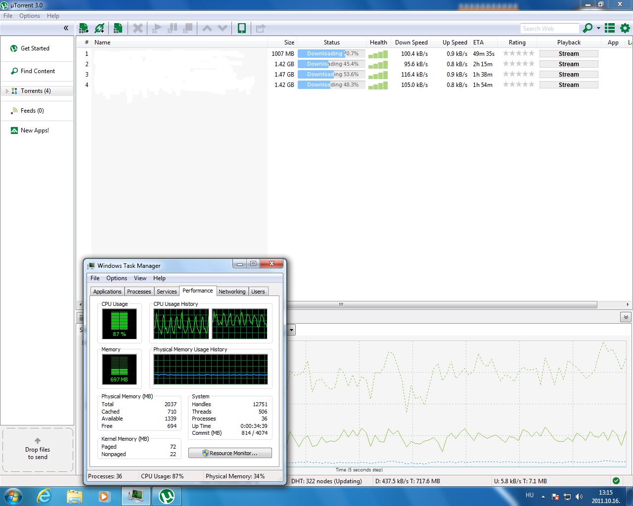The height and width of the screenshot is (506, 633).
Task: Open µTorrent File menu
Action: tap(8, 16)
